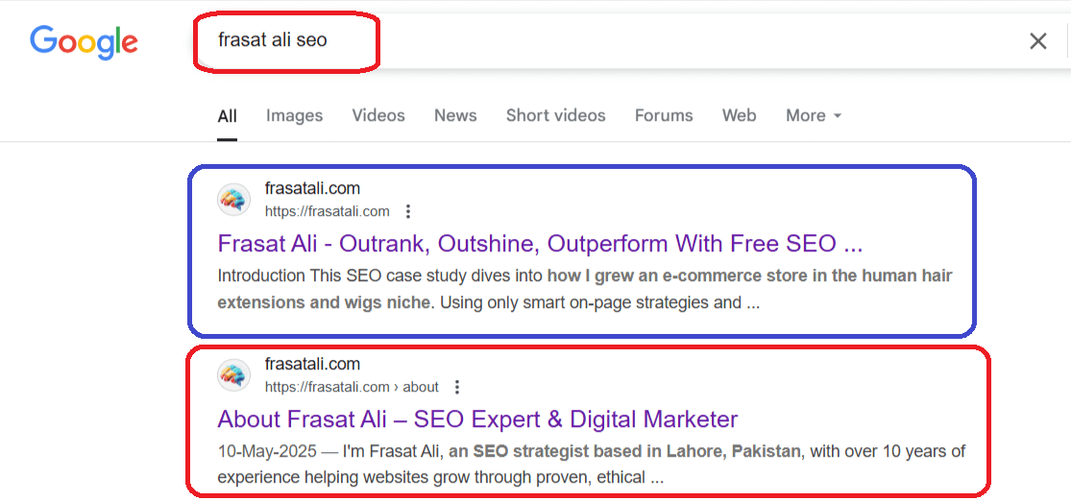The width and height of the screenshot is (1071, 501).
Task: Go to the Forums tab
Action: [x=664, y=116]
